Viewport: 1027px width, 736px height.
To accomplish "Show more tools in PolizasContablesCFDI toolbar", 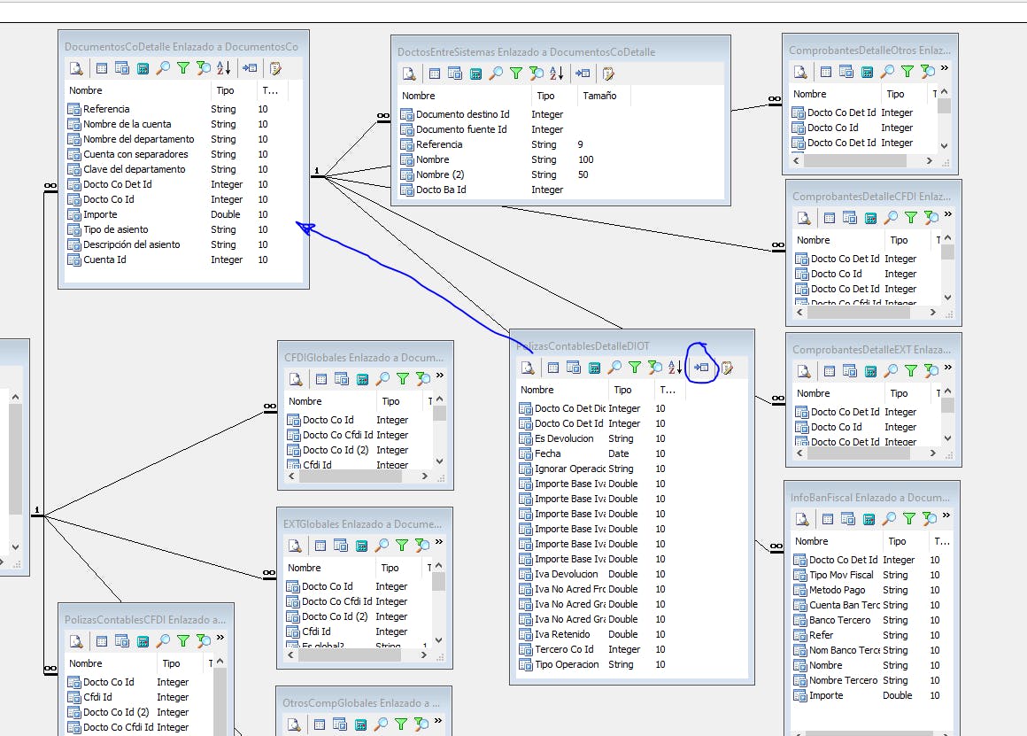I will coord(220,638).
